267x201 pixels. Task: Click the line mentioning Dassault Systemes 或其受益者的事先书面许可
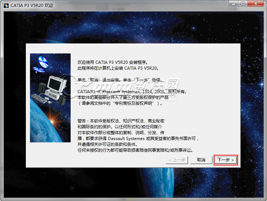[x=138, y=139]
